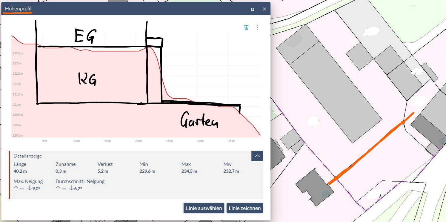The image size is (446, 222).
Task: Click the 'Garten' annotation in the profile
Action: click(x=199, y=121)
